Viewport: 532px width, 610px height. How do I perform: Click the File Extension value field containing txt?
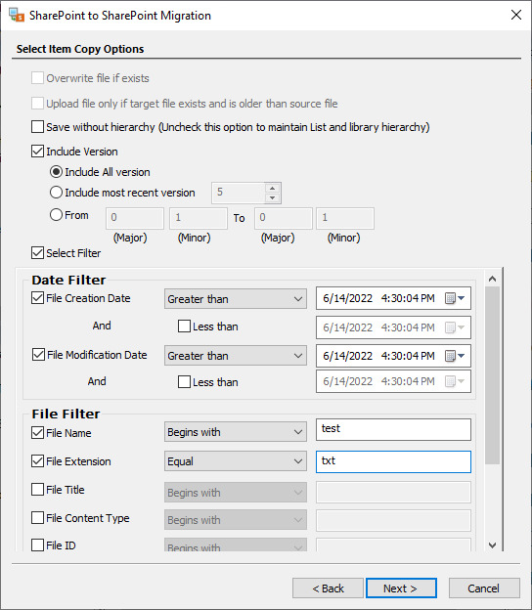[x=393, y=461]
